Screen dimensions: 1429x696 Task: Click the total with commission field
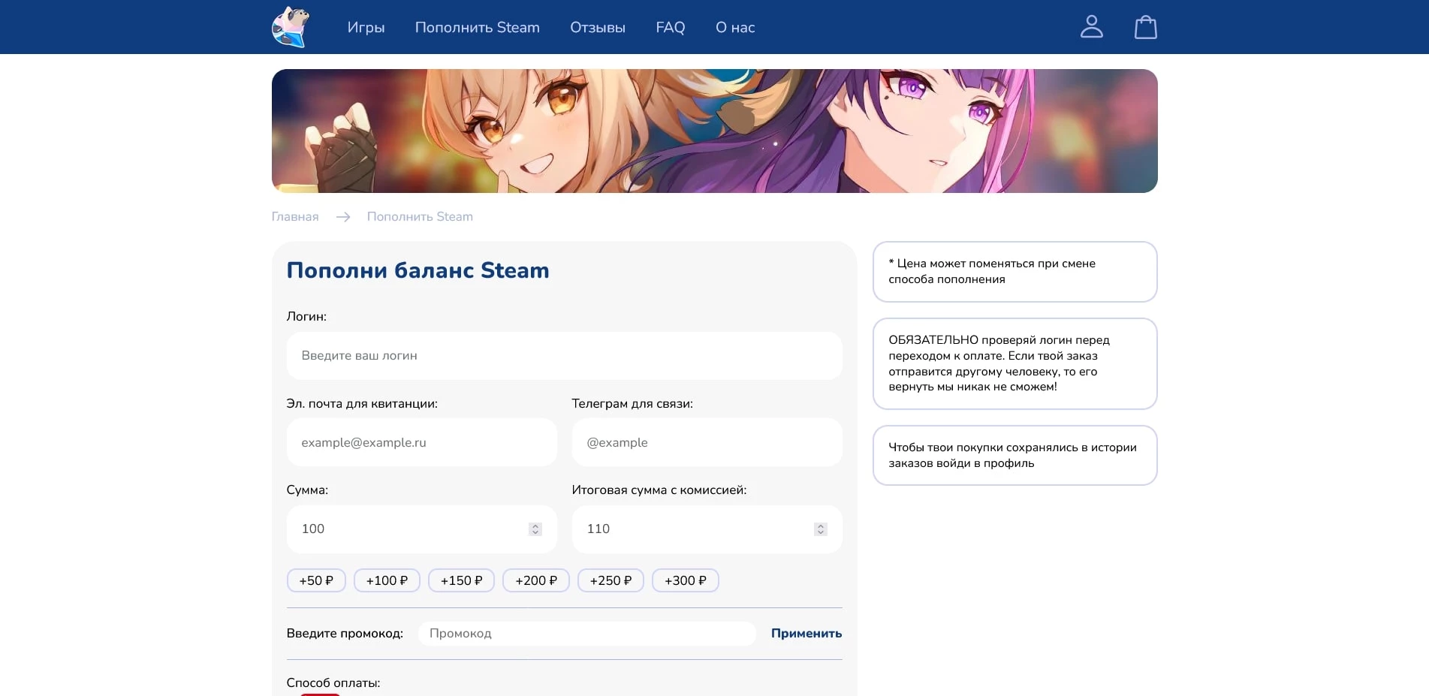pyautogui.click(x=707, y=529)
